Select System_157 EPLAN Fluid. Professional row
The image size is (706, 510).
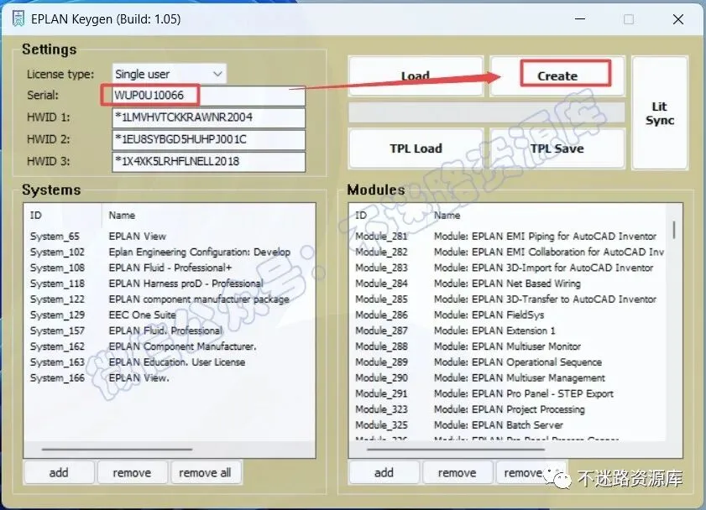[x=170, y=330]
